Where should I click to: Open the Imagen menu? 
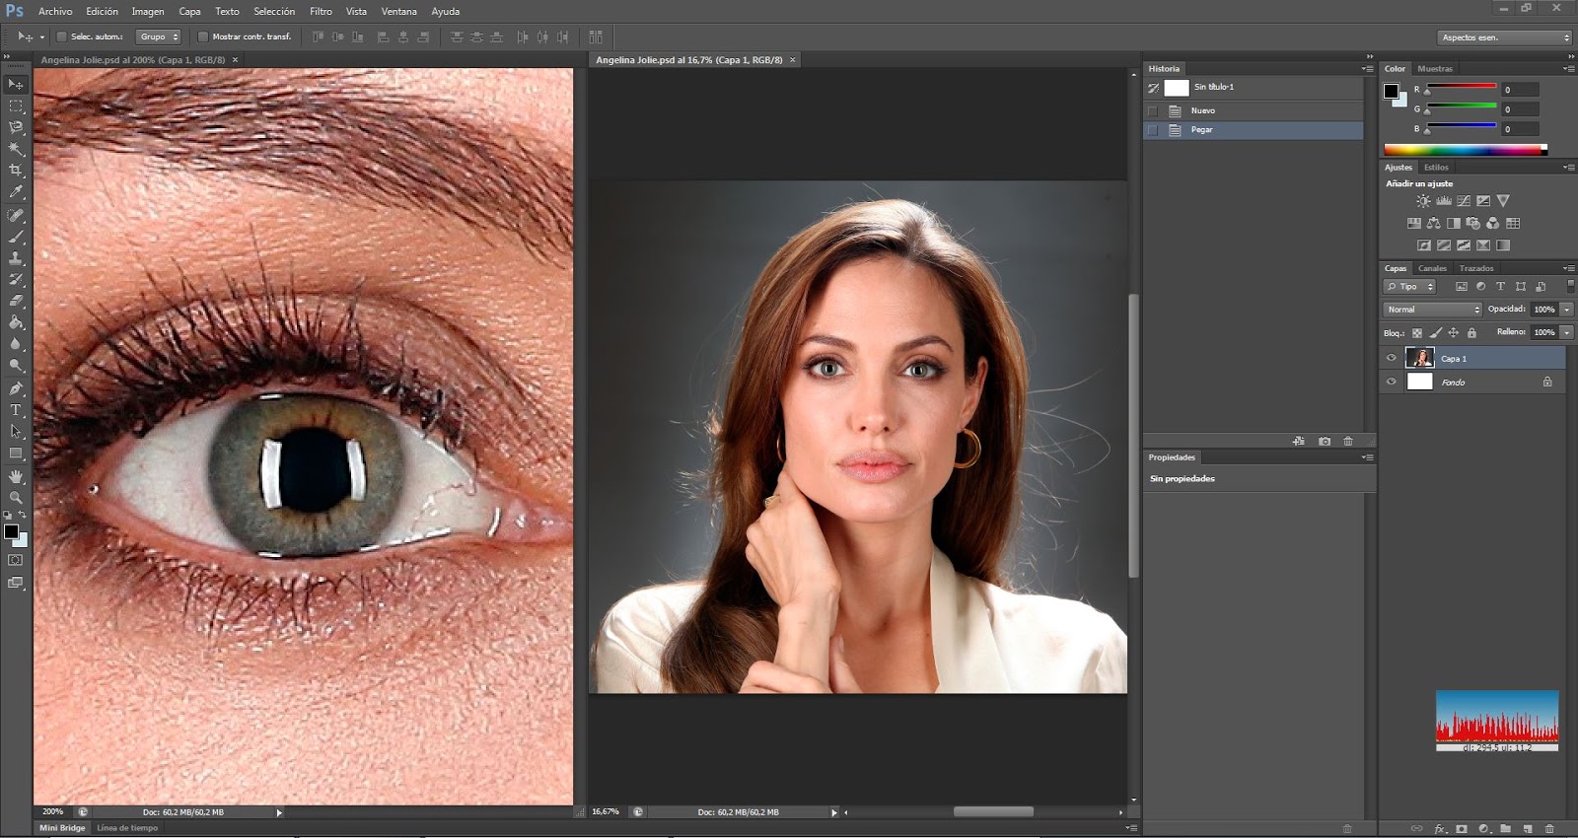[x=148, y=12]
